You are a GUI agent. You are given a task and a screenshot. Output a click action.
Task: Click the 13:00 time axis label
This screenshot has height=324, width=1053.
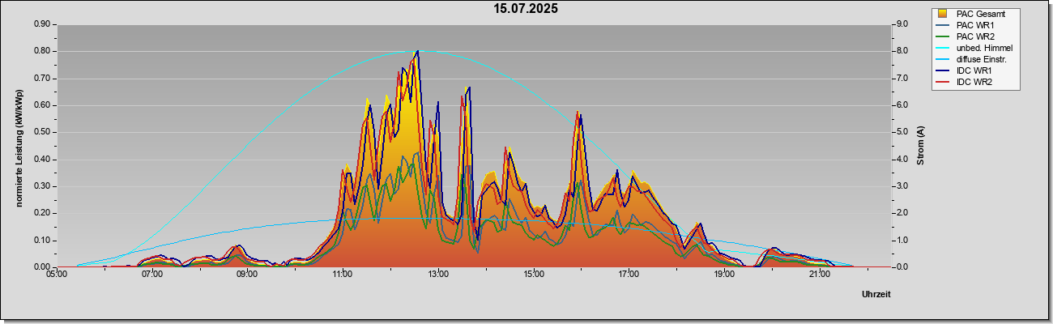[438, 274]
